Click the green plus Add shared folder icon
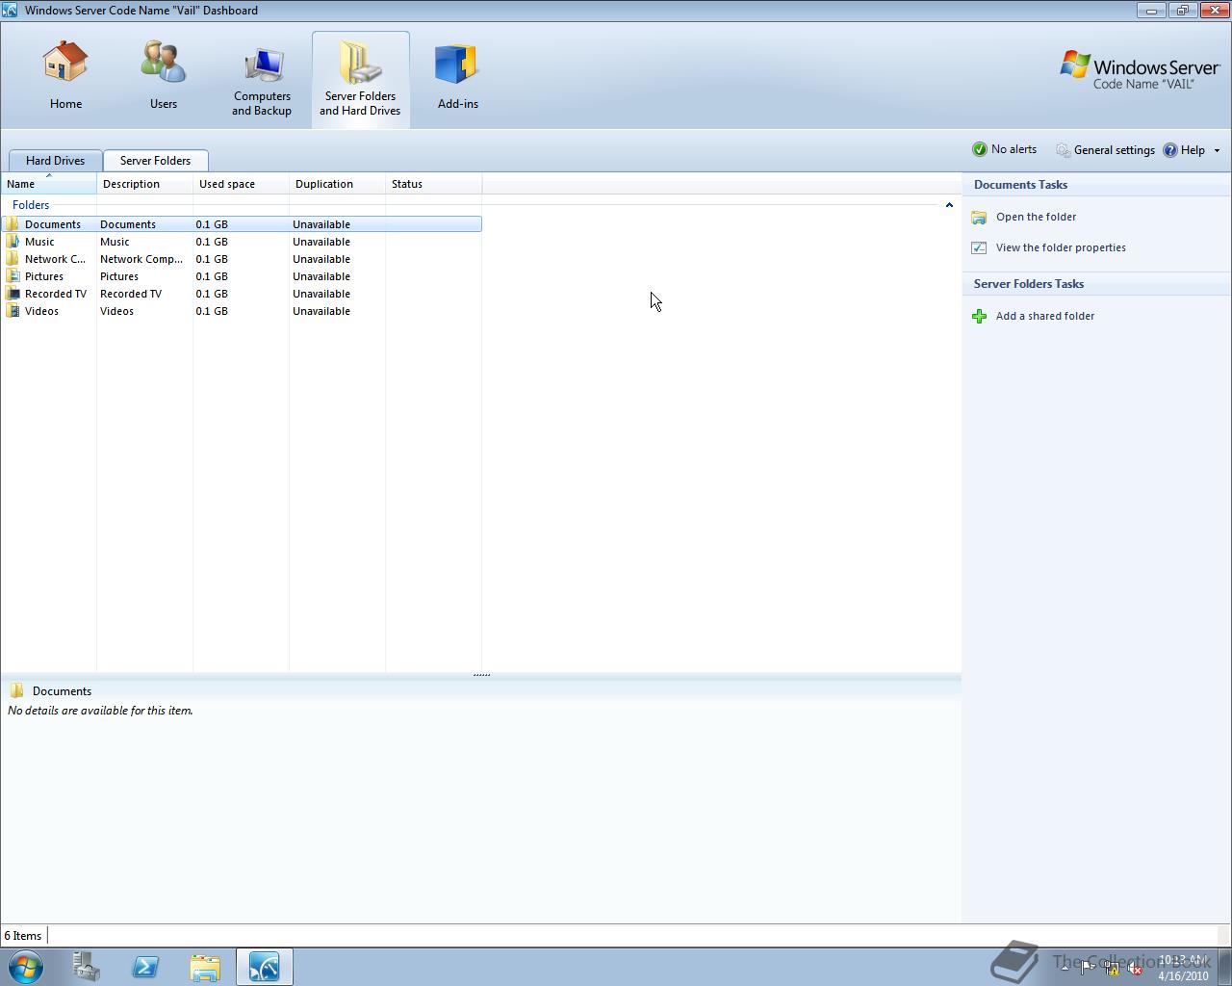The image size is (1232, 986). tap(979, 316)
